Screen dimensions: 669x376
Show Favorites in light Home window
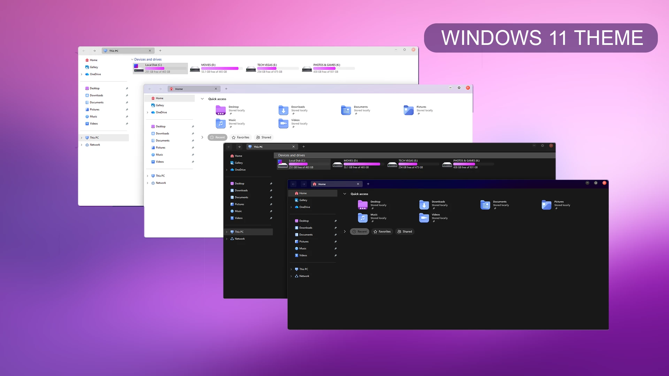pyautogui.click(x=240, y=138)
